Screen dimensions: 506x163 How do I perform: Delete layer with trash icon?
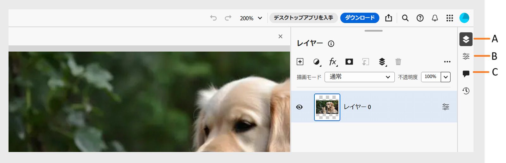pyautogui.click(x=398, y=62)
